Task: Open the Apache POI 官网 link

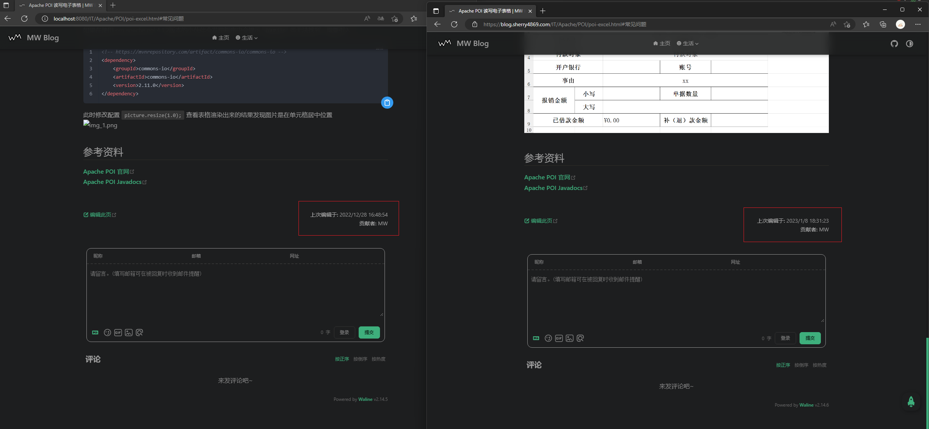Action: 105,171
